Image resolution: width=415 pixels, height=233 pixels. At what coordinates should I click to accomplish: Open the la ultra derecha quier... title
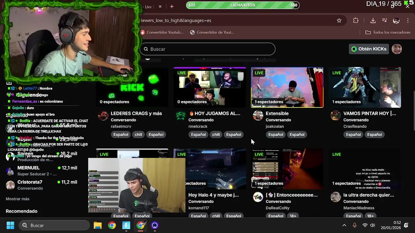point(369,195)
